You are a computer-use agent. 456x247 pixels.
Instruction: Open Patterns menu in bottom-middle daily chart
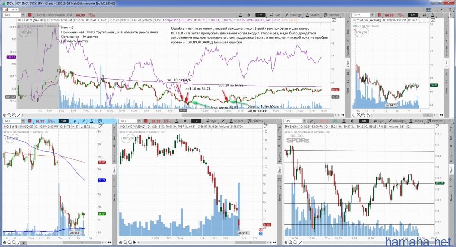(255, 121)
